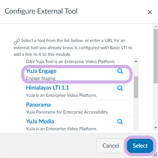Image resolution: width=158 pixels, height=158 pixels.
Task: Click the dialog resize grip icon
Action: (x=155, y=155)
